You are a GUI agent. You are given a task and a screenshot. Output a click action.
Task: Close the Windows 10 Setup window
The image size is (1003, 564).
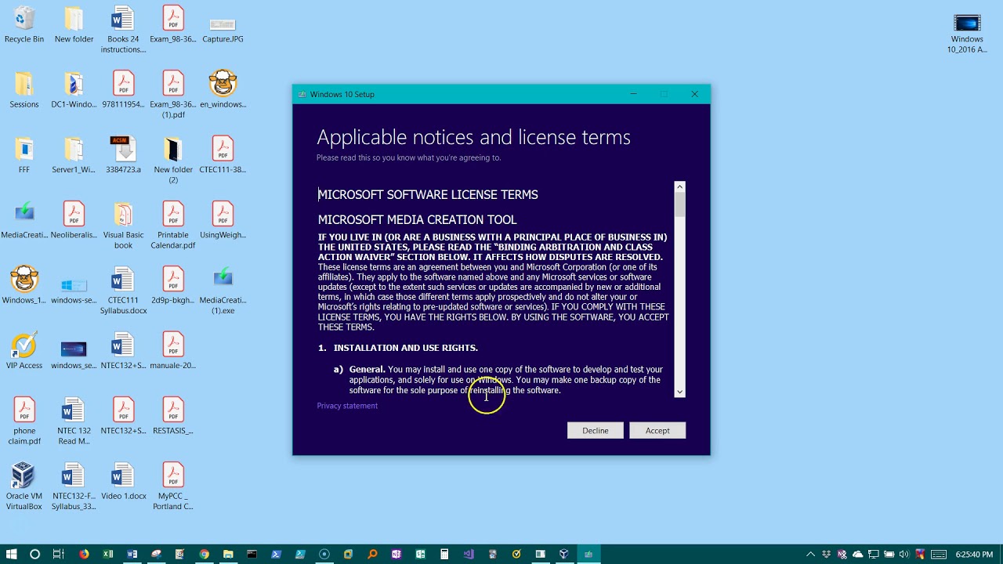tap(694, 94)
